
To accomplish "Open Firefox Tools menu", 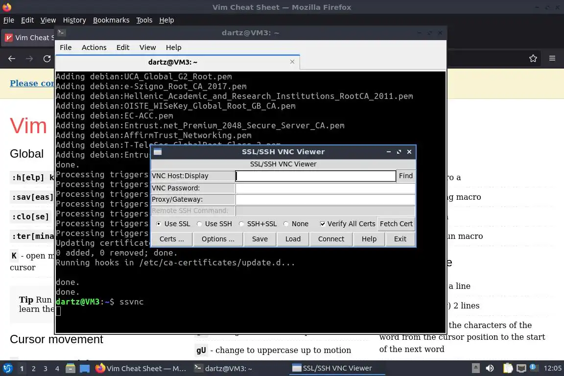I will 144,20.
